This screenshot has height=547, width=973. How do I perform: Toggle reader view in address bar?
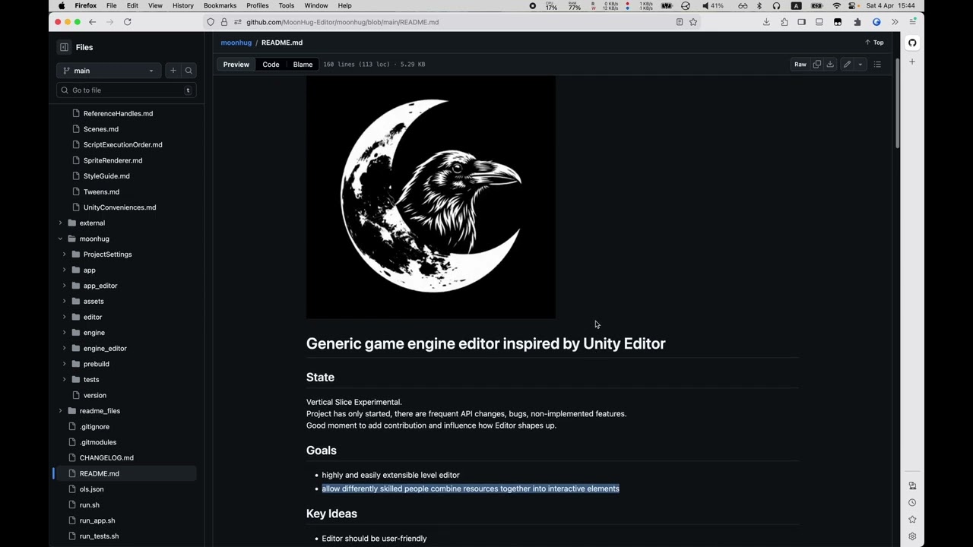coord(680,22)
